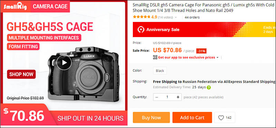Select the Black color option
This screenshot has height=128, width=276.
tap(160, 71)
